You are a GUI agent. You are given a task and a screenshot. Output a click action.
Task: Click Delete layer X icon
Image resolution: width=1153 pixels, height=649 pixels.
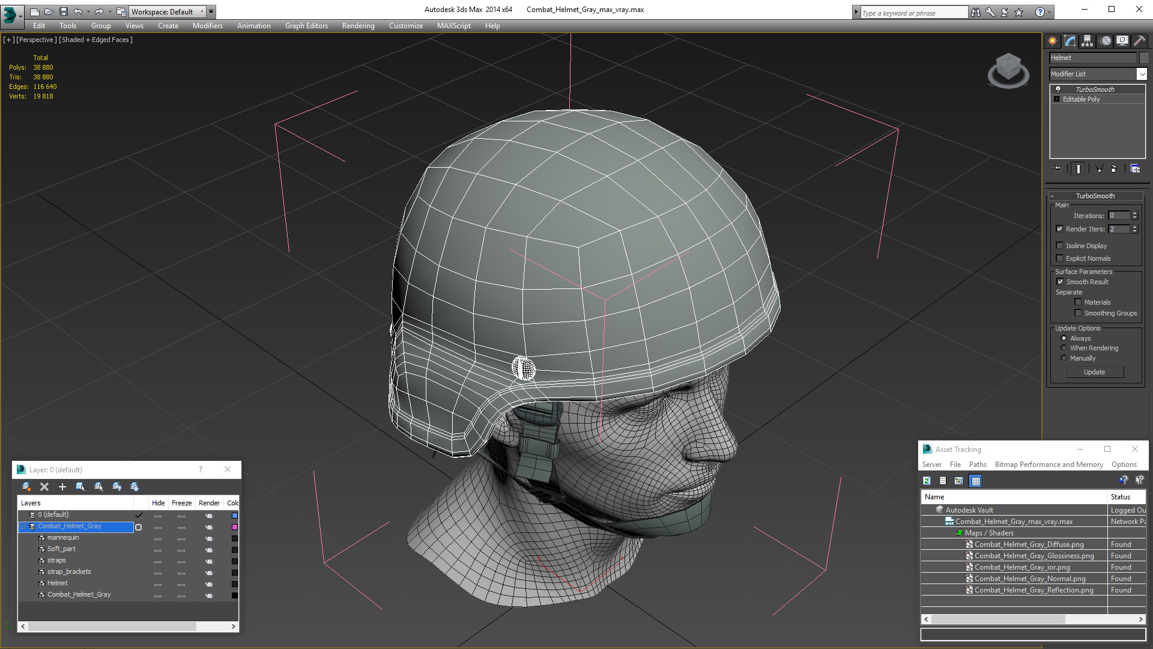point(44,487)
